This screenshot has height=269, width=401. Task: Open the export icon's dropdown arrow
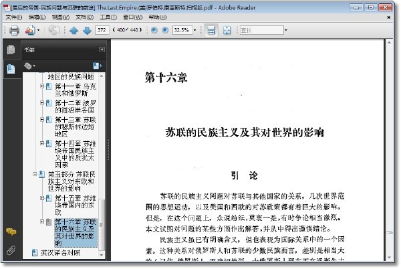coord(39,31)
